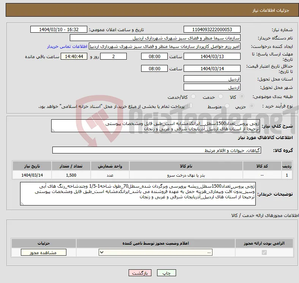Select the خدمت radio button
Viewport: 299px width, 283px height.
coord(220,96)
